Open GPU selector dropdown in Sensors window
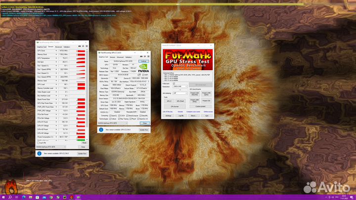 [x=51, y=147]
